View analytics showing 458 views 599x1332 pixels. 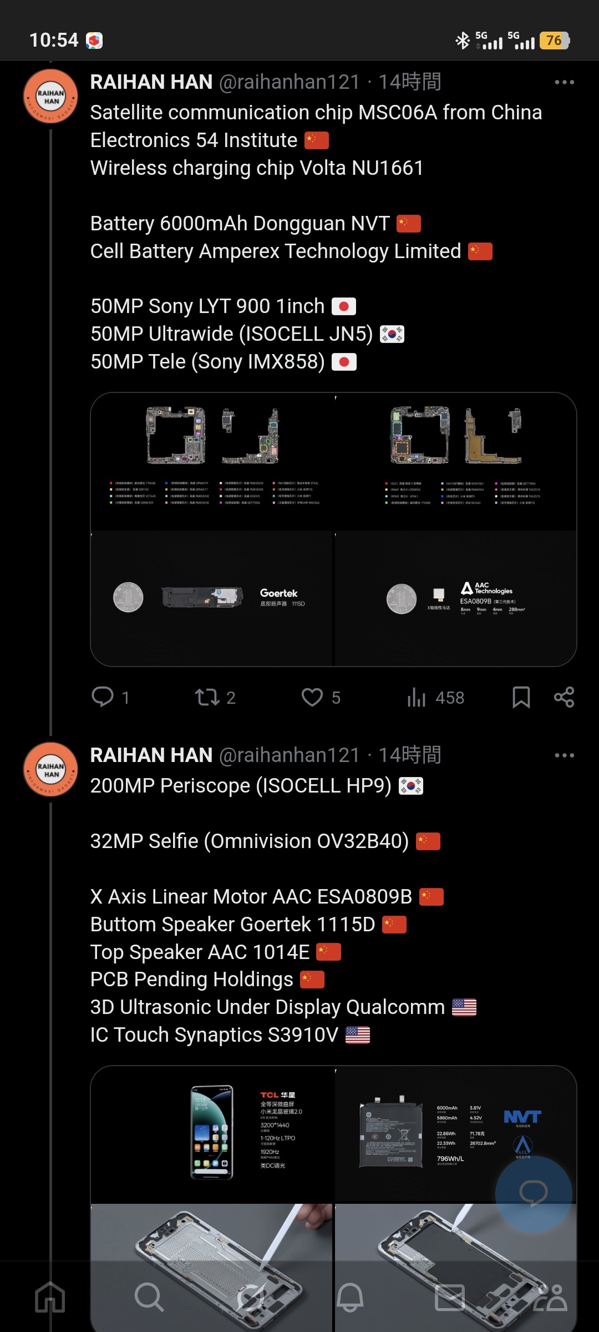435,697
